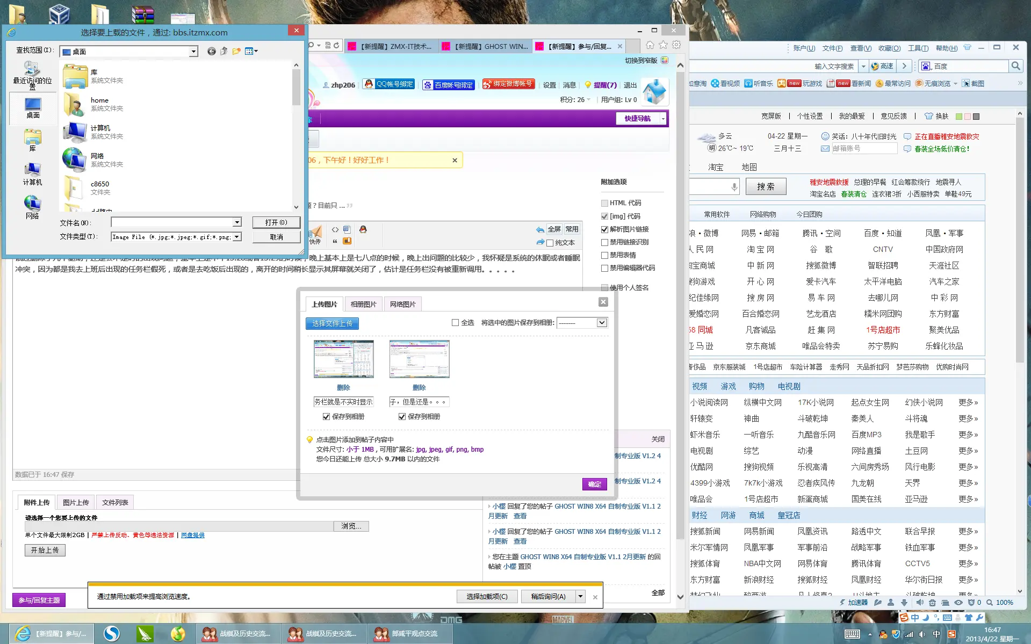Refresh the page in IE address bar

point(336,46)
